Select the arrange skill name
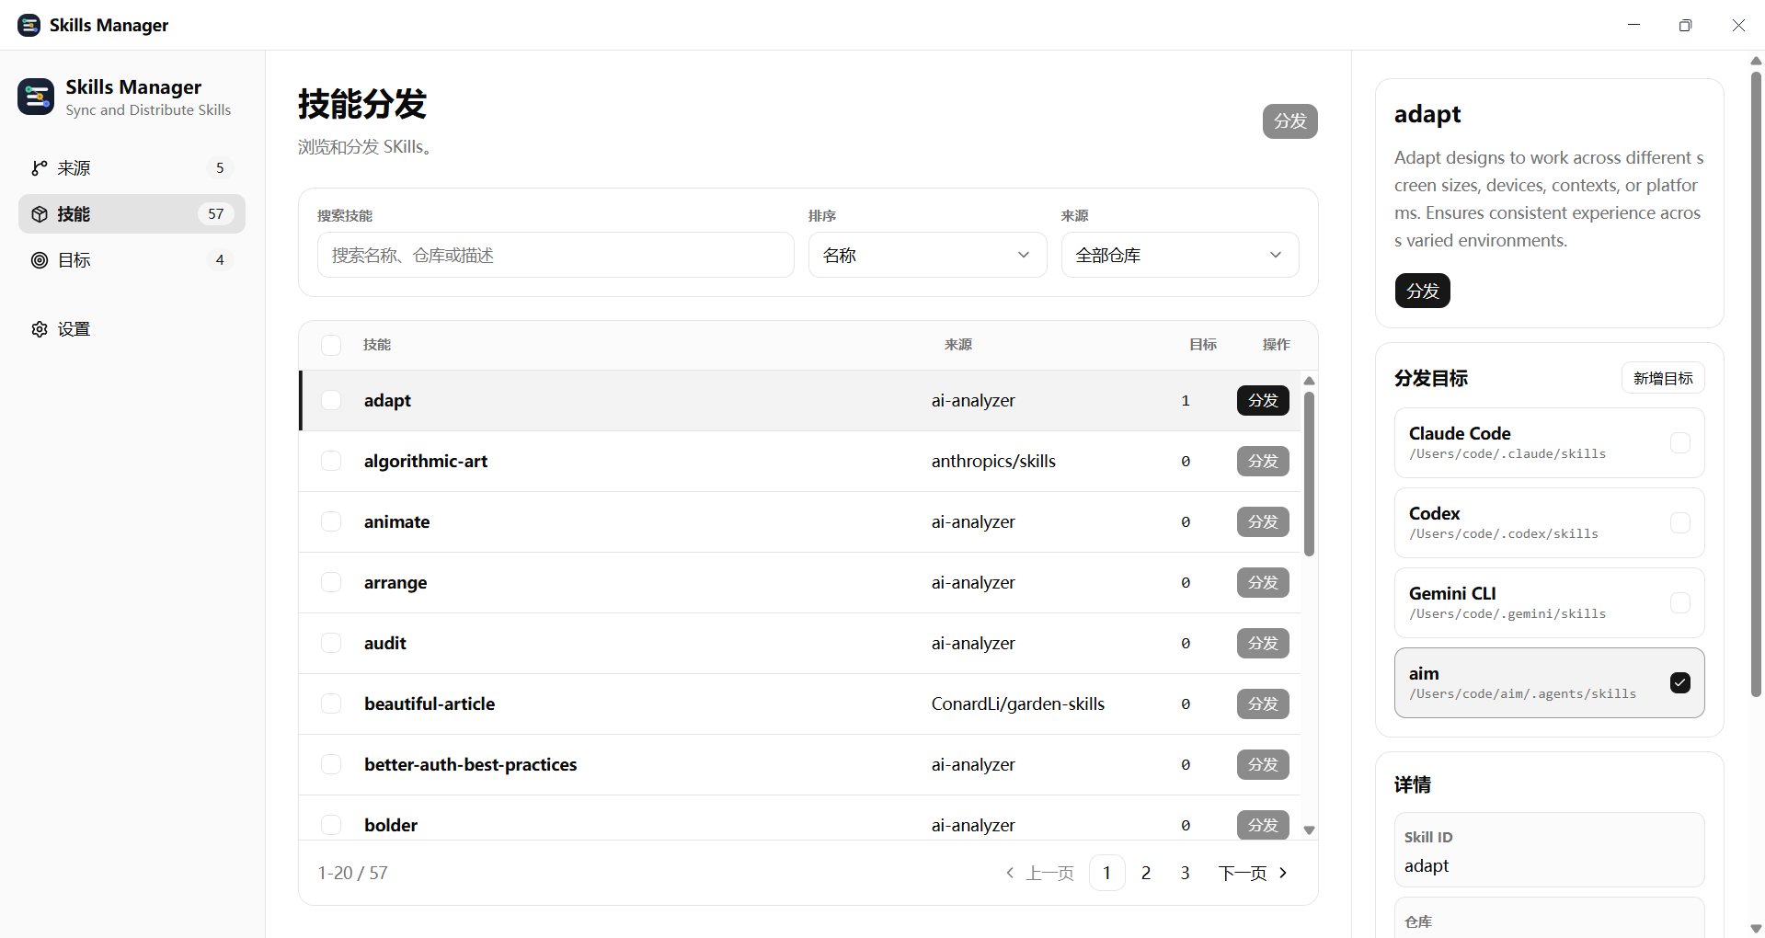 click(x=395, y=582)
